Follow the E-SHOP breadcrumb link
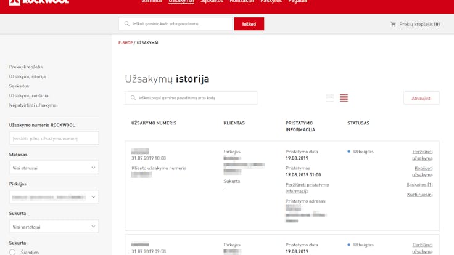 (x=125, y=42)
